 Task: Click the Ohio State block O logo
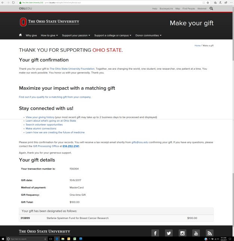[23, 22]
